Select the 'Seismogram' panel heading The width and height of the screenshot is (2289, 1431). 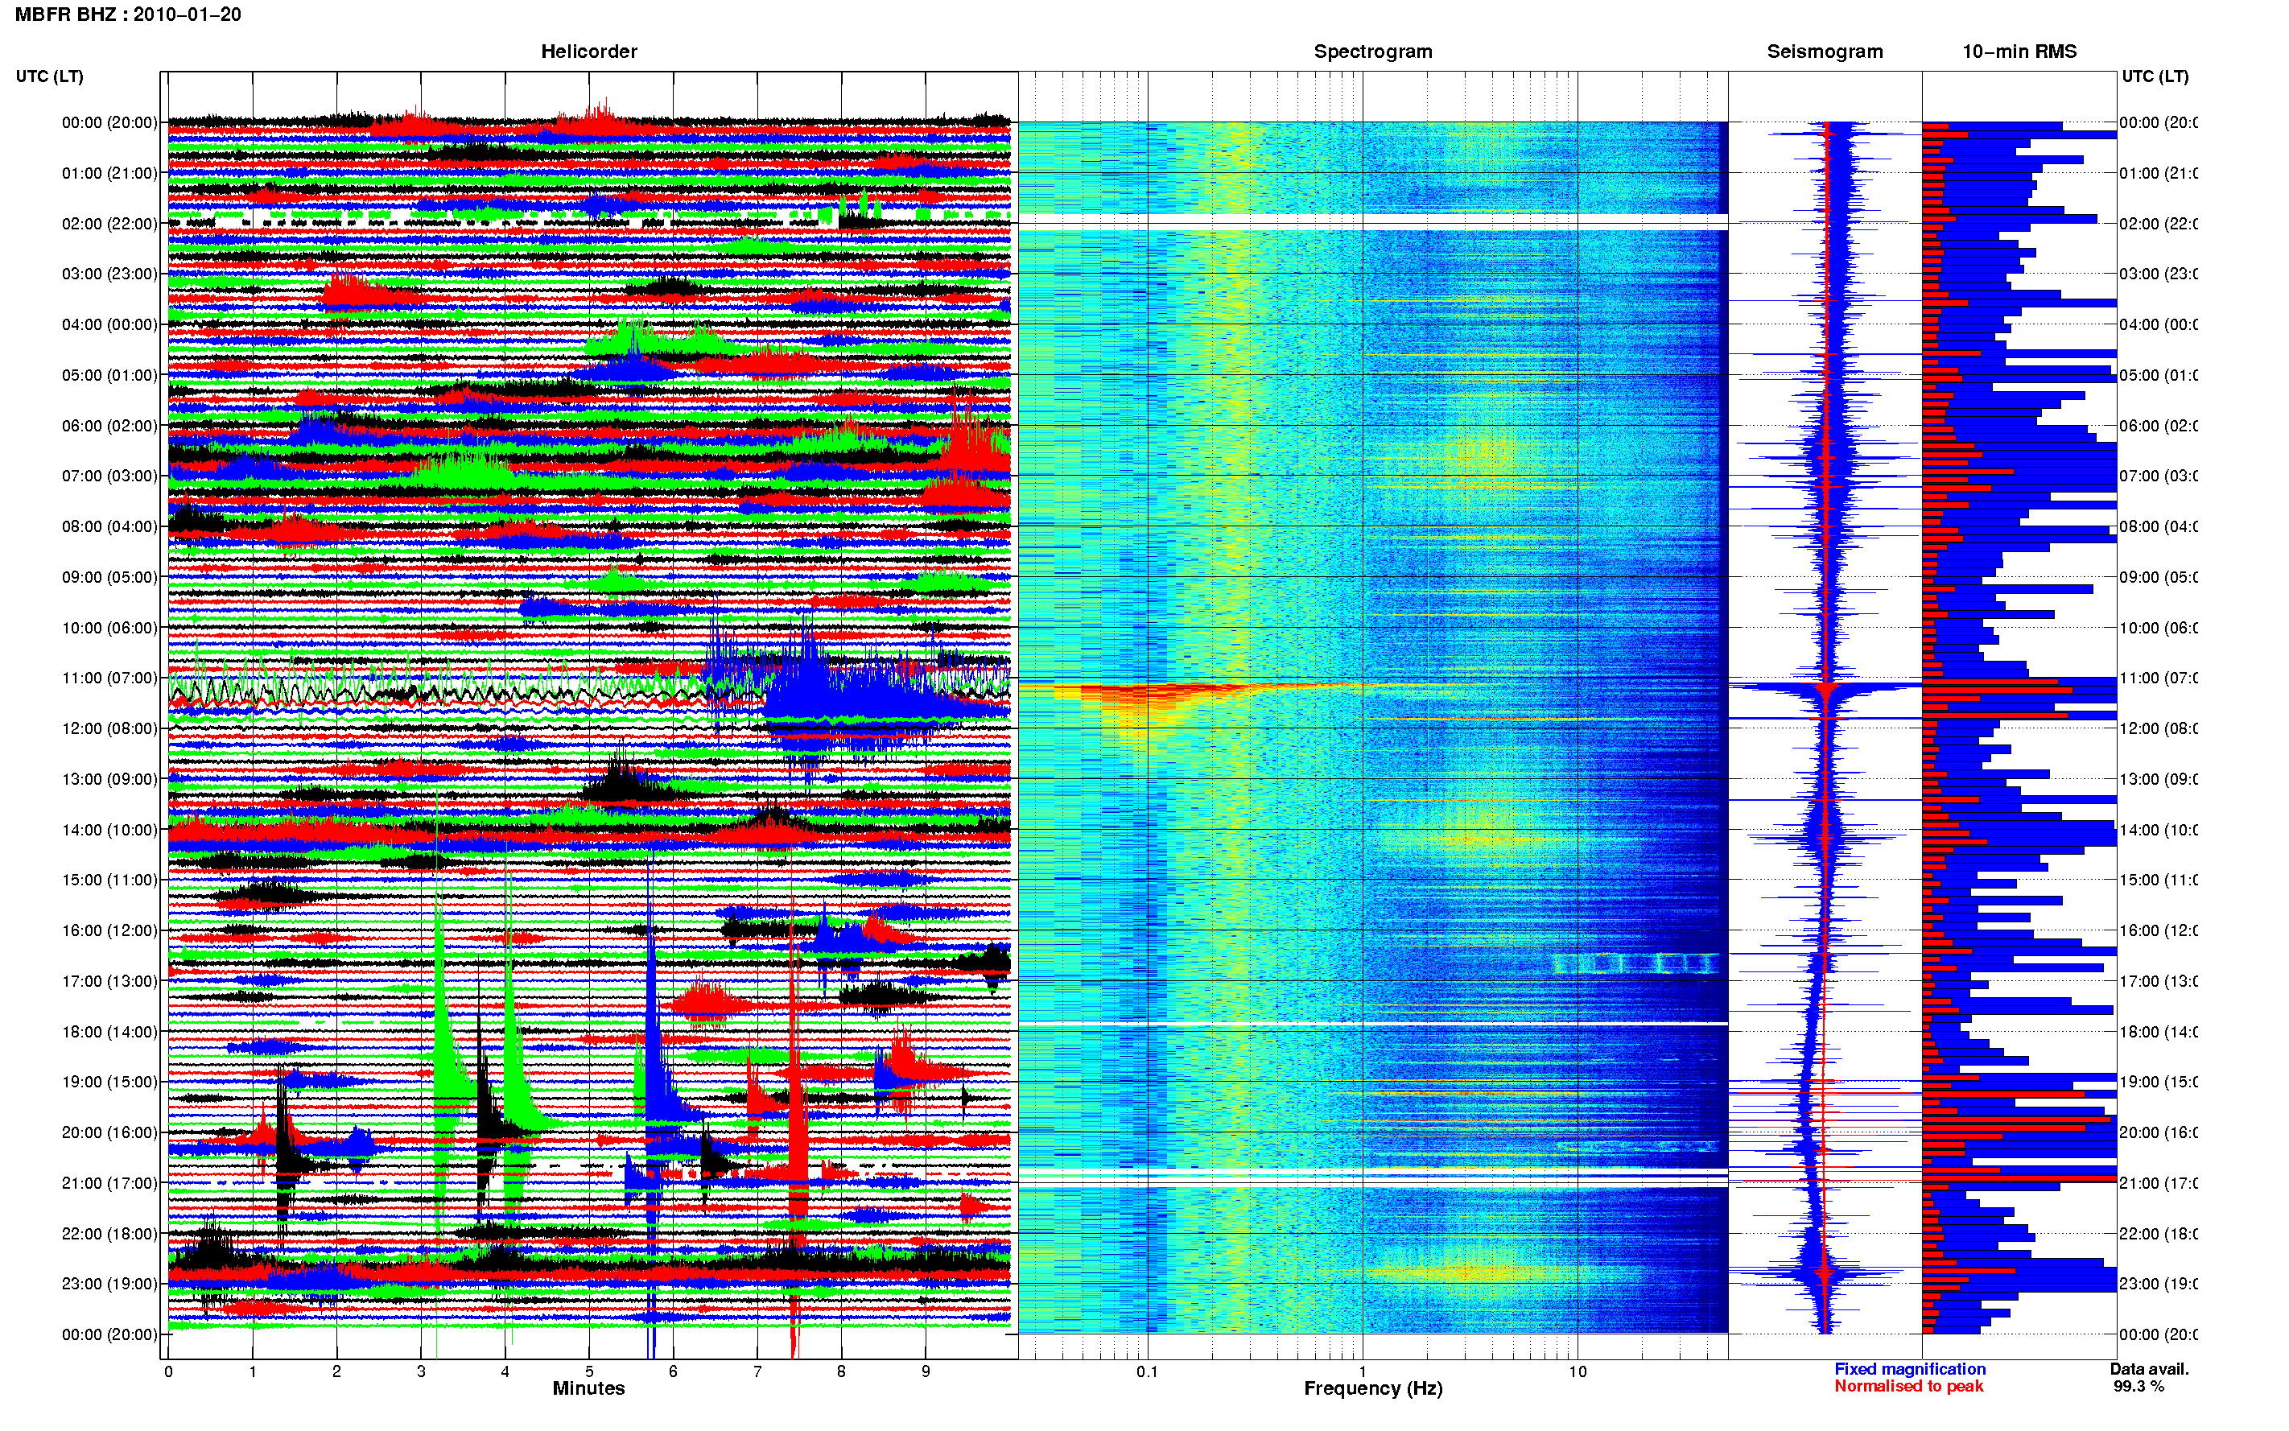[1825, 52]
